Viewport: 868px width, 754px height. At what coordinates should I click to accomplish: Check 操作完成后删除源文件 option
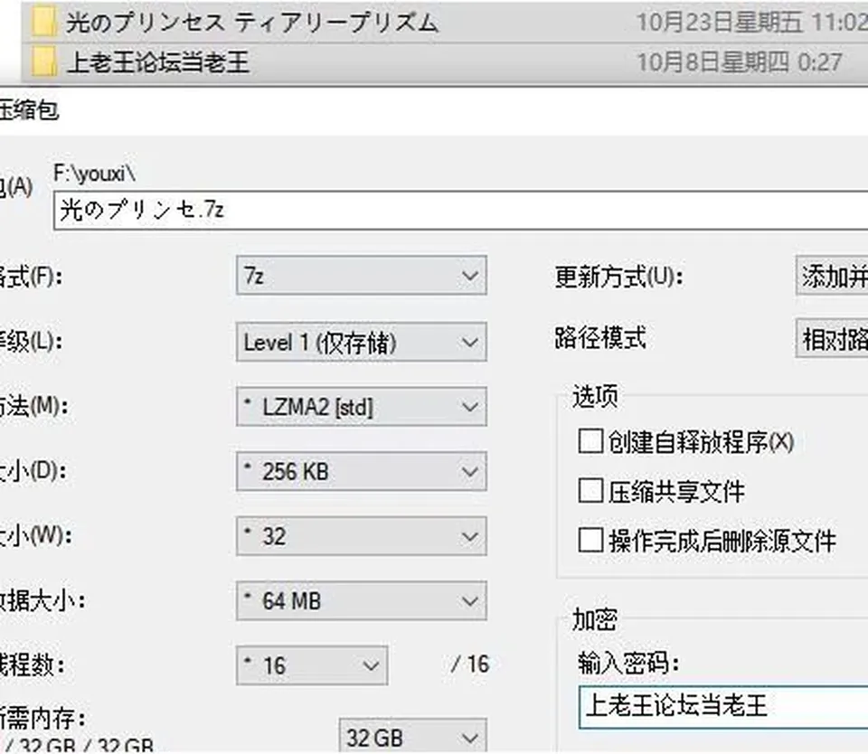[590, 540]
